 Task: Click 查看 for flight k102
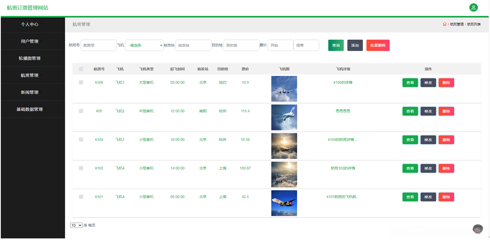click(x=410, y=169)
